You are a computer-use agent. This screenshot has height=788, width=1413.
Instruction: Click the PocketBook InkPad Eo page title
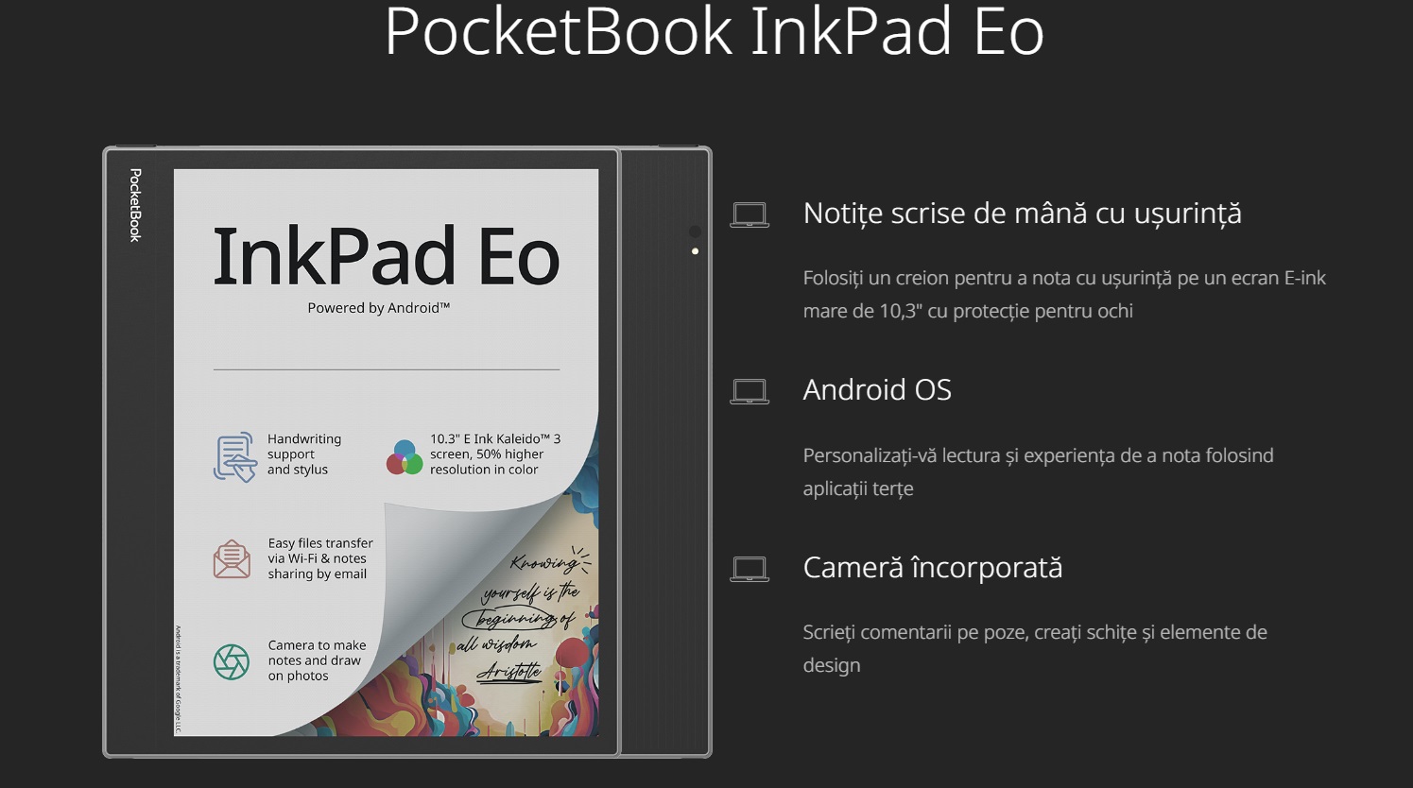pos(714,30)
